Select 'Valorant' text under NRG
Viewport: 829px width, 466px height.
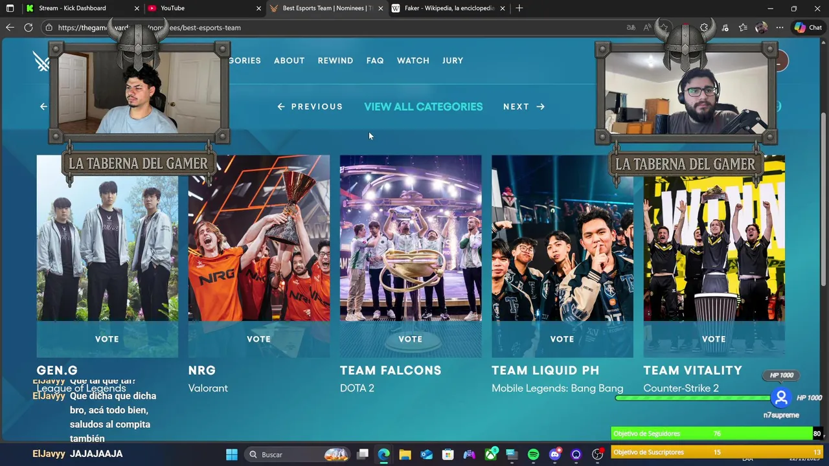(208, 388)
